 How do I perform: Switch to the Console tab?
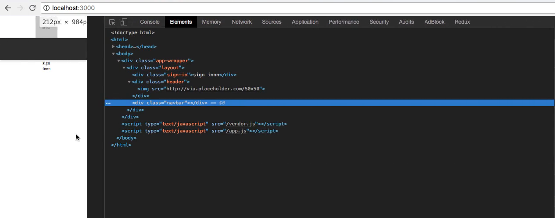pos(150,22)
